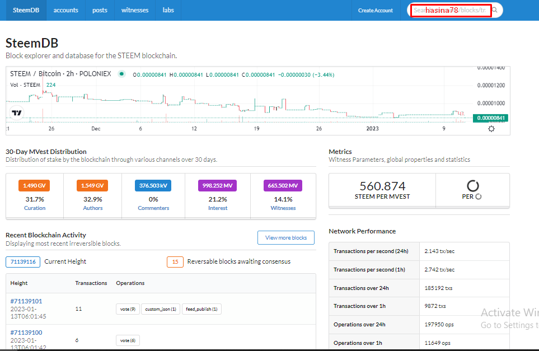Click the TradingView logo on the chart
Viewport: 539px width, 351px height.
click(x=16, y=113)
